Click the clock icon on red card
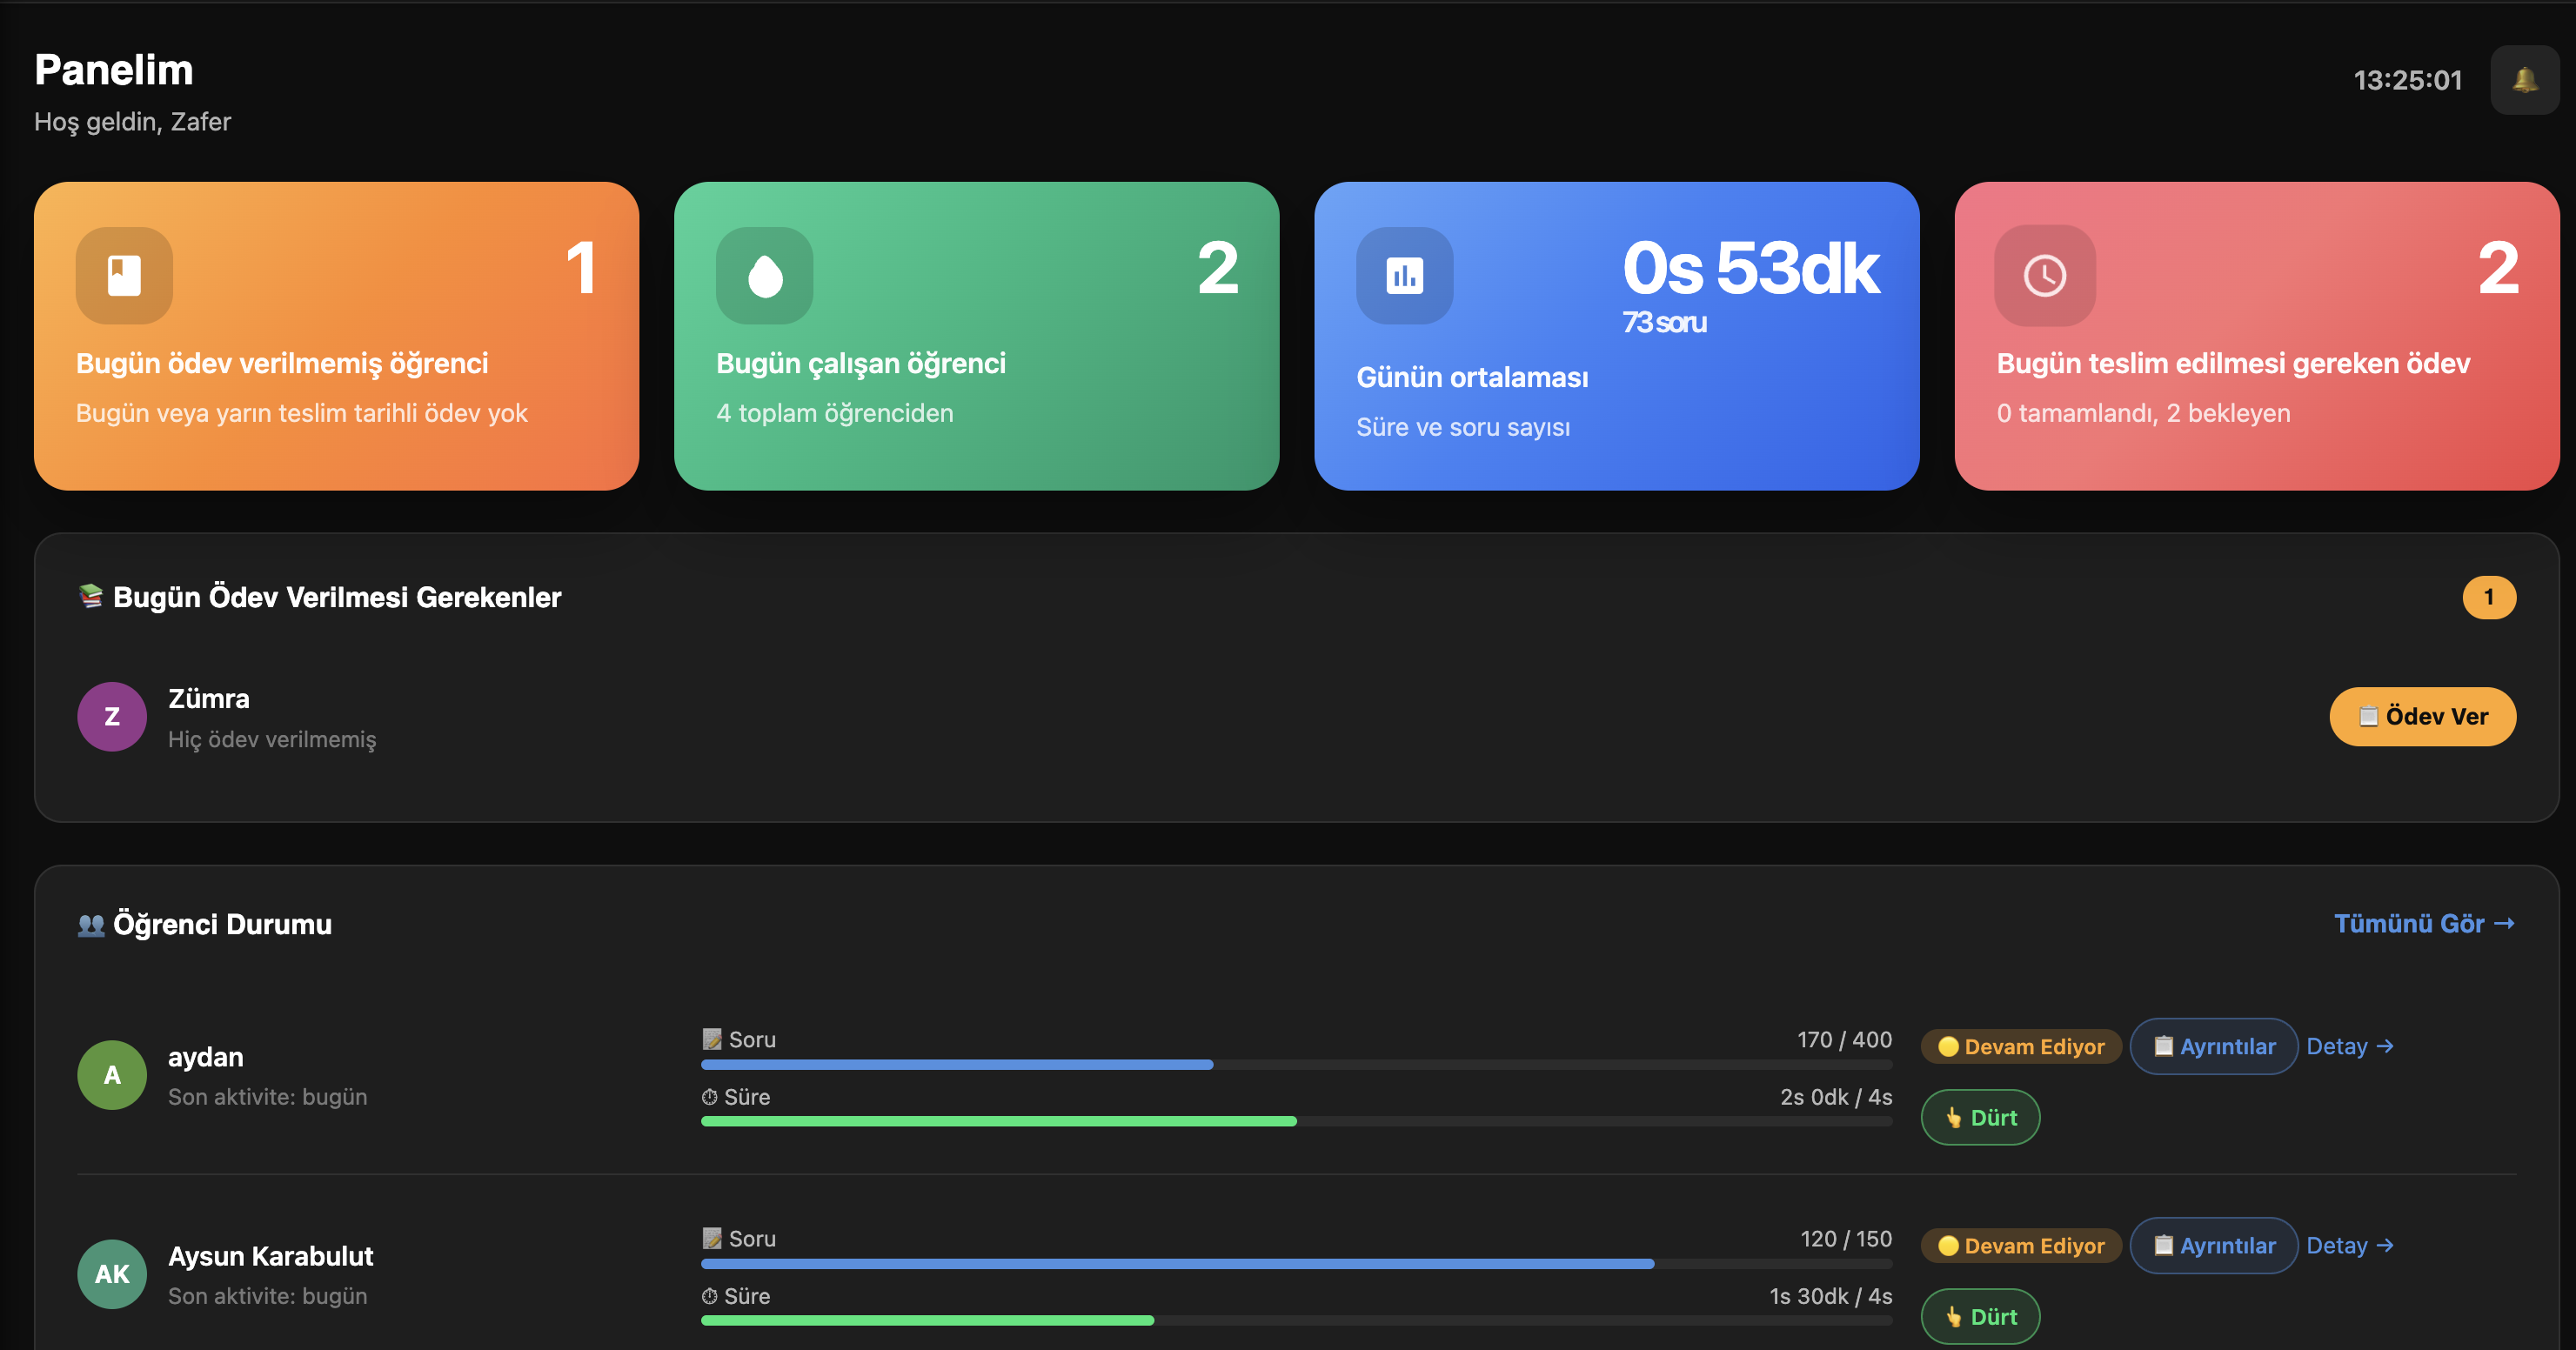 pos(2044,275)
